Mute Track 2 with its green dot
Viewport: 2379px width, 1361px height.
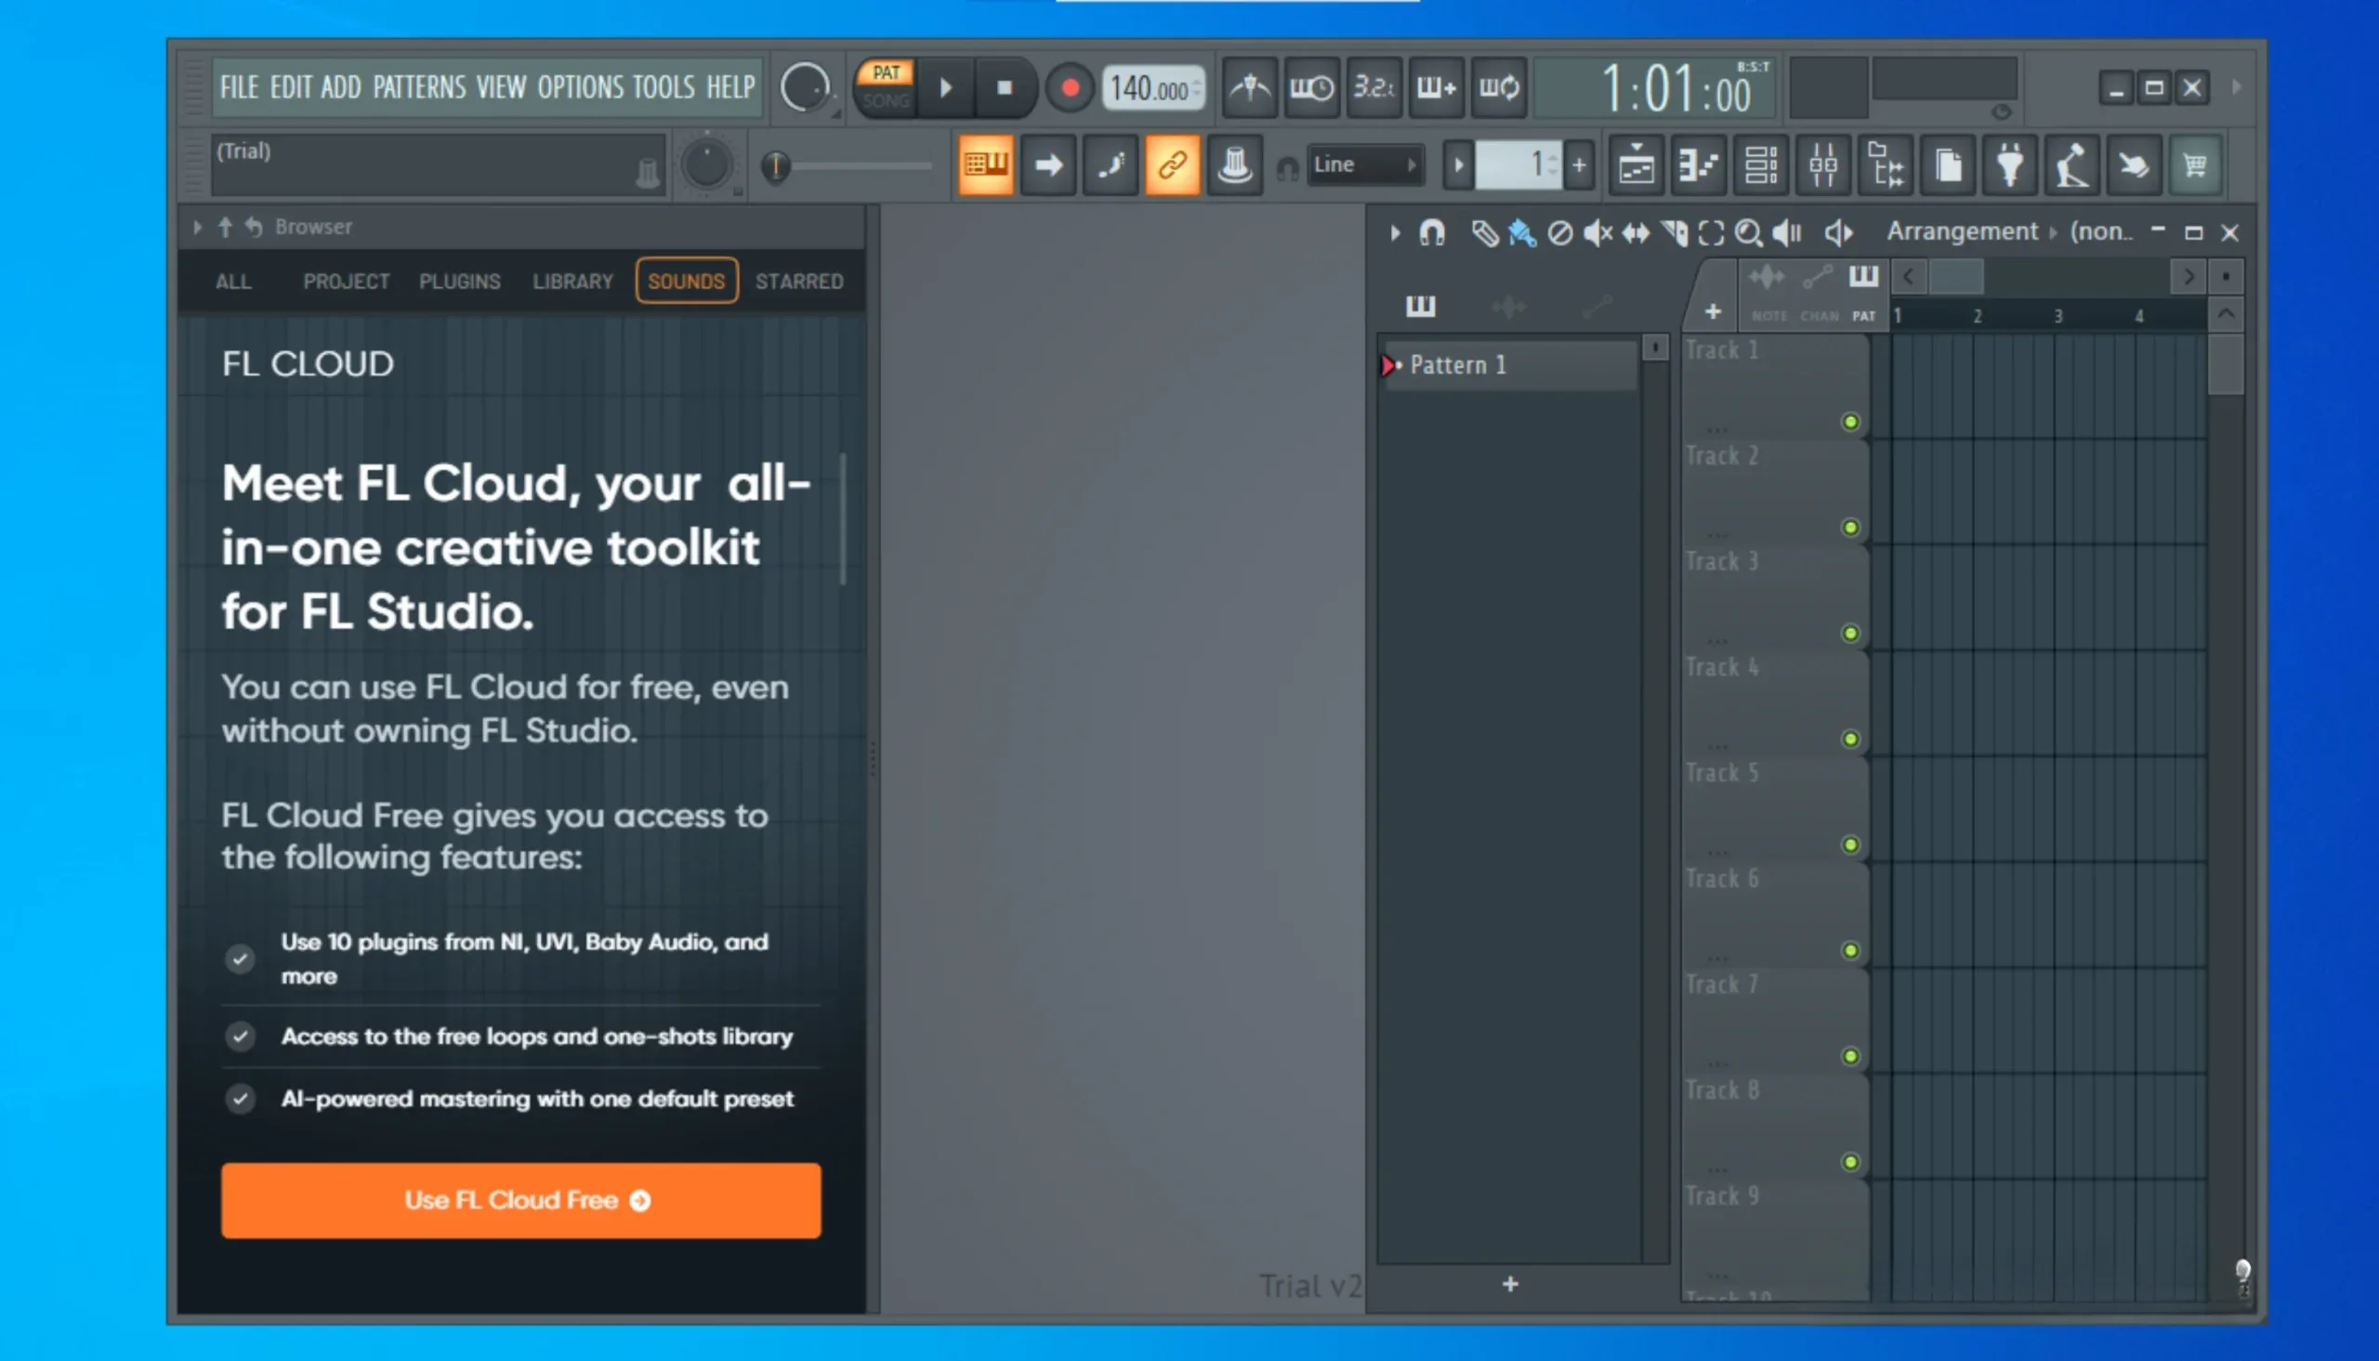tap(1850, 527)
